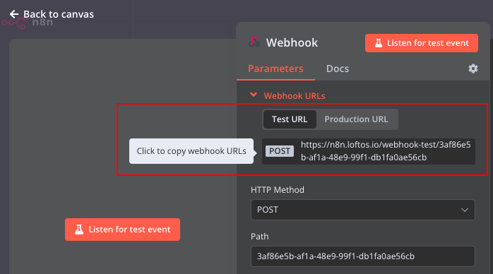Click Back to canvas link
Viewport: 493px width, 274px height.
point(59,14)
